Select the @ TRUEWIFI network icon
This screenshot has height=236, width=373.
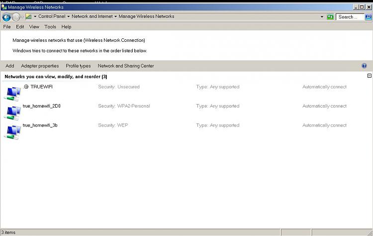point(12,94)
